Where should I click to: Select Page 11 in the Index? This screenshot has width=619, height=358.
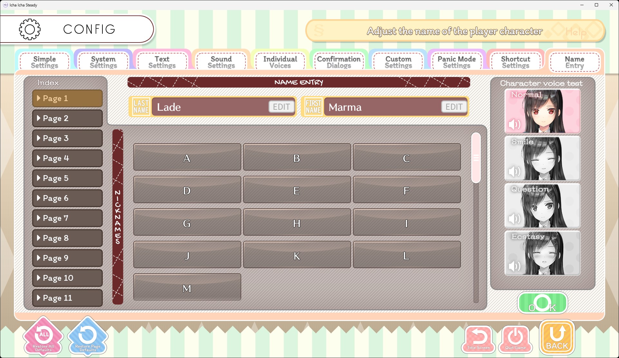click(x=67, y=298)
